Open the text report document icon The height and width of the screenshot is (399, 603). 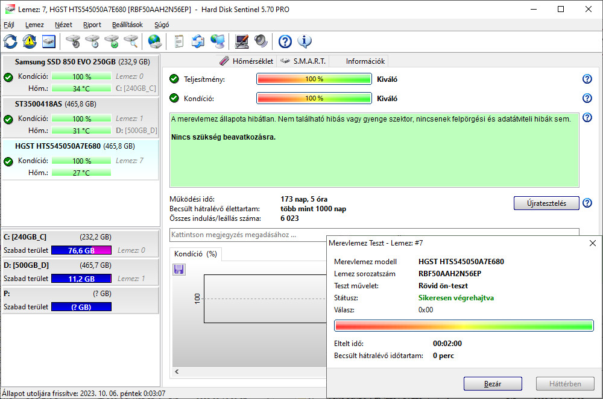pos(179,42)
